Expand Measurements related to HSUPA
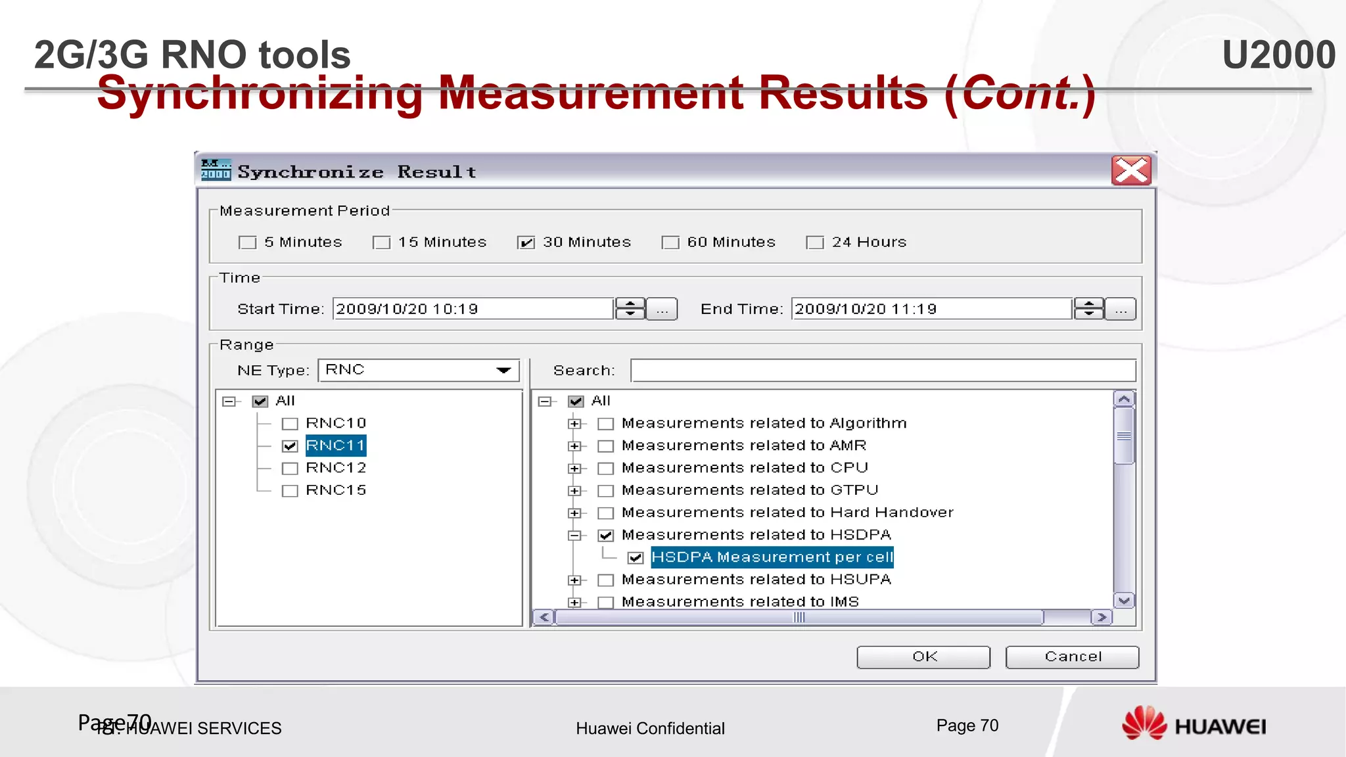 [x=575, y=580]
